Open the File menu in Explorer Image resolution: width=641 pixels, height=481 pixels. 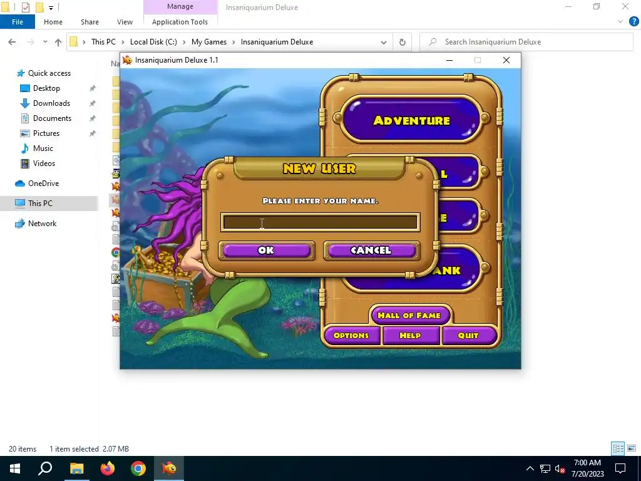point(17,22)
